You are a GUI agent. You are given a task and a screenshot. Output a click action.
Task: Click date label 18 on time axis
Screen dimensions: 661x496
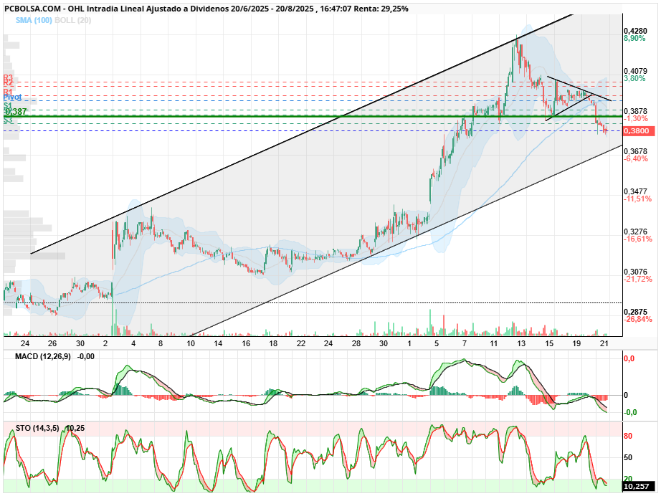click(x=273, y=343)
